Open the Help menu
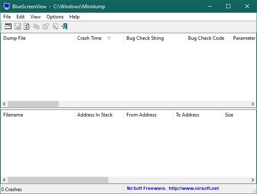 (x=74, y=17)
